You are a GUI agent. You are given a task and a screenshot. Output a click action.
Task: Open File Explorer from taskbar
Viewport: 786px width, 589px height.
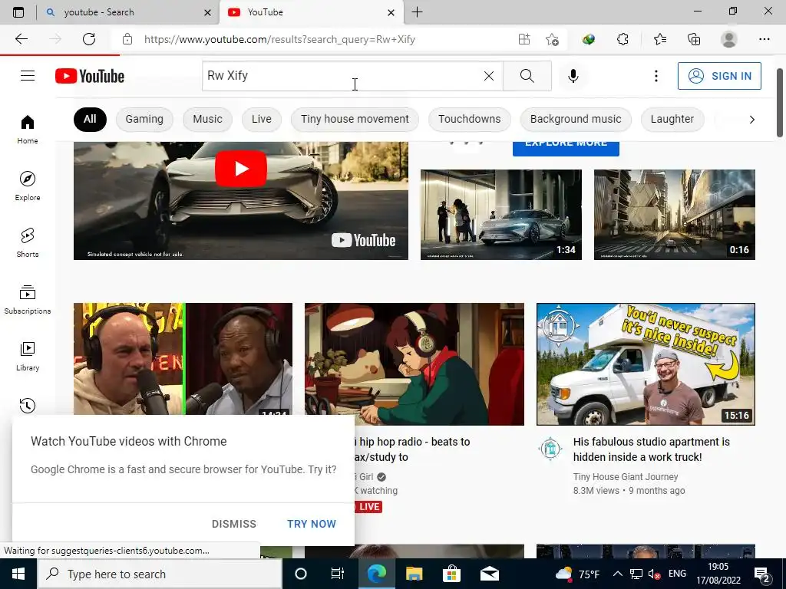pyautogui.click(x=414, y=574)
